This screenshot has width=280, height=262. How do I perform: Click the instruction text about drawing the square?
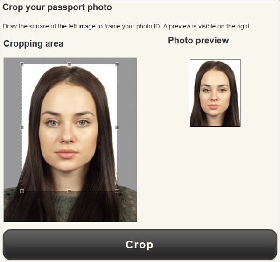127,27
